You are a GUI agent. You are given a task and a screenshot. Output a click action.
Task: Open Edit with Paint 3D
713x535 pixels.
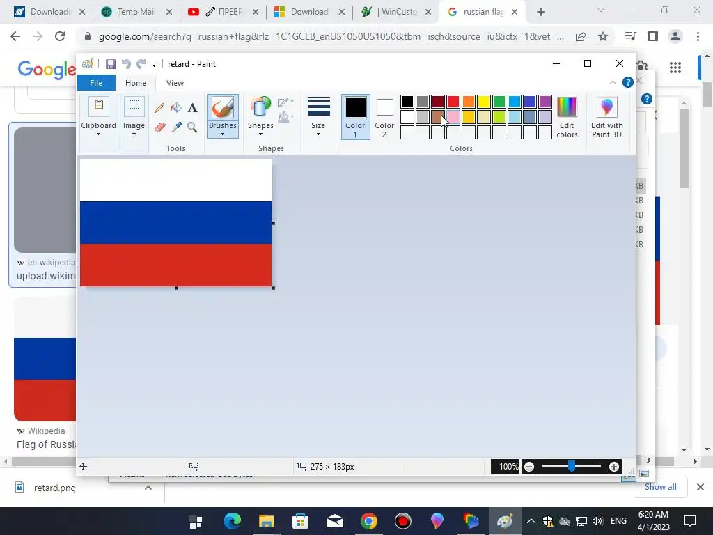pos(606,117)
